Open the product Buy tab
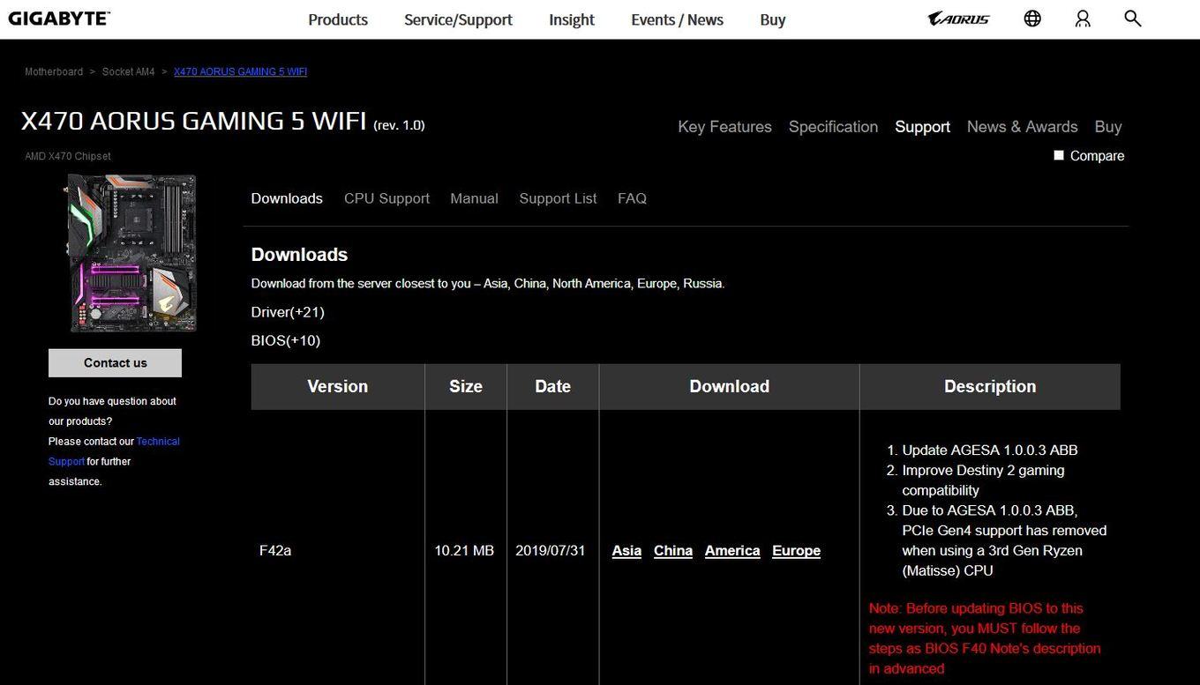The height and width of the screenshot is (685, 1200). 1108,127
